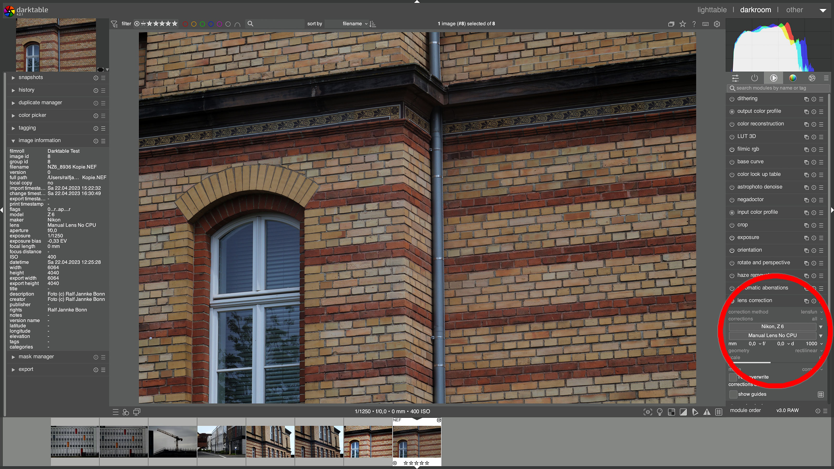
Task: Open quick access panel icon
Action: click(x=735, y=78)
